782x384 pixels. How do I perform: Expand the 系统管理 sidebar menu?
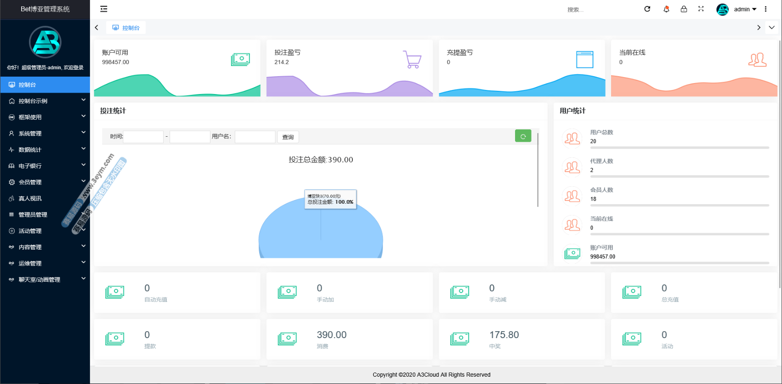click(45, 134)
